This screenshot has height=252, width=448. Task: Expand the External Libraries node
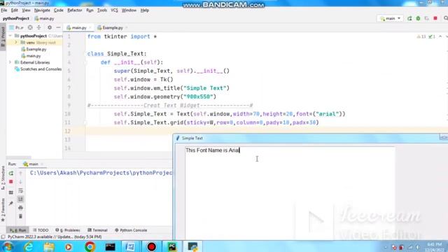click(x=10, y=62)
